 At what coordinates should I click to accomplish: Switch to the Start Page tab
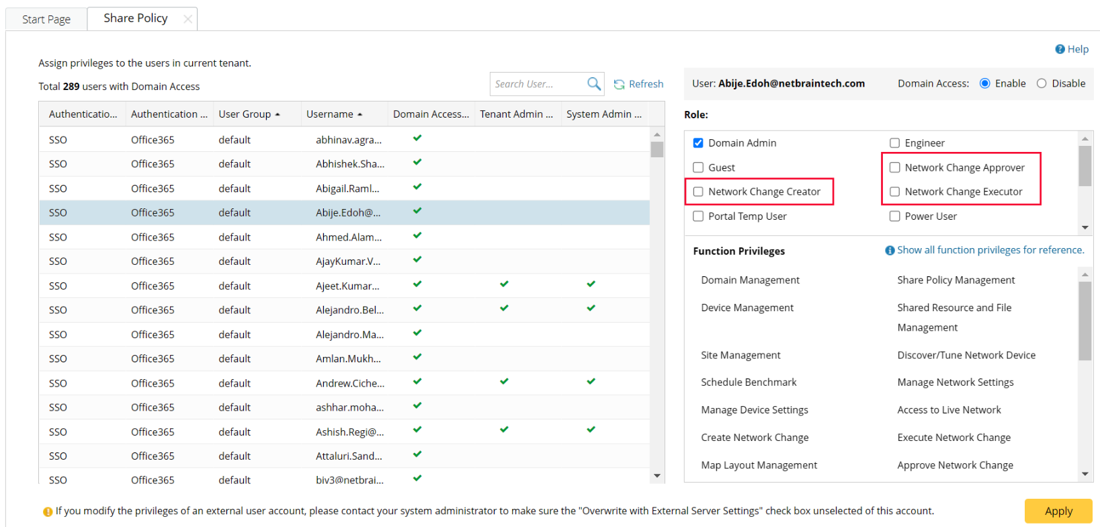click(x=46, y=19)
